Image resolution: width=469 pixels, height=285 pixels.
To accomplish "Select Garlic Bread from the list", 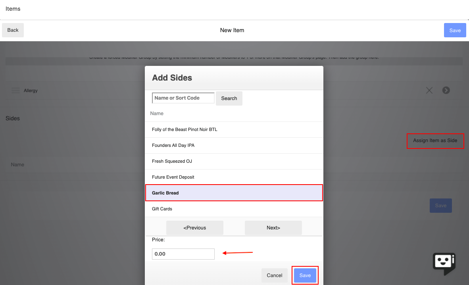I will (234, 193).
